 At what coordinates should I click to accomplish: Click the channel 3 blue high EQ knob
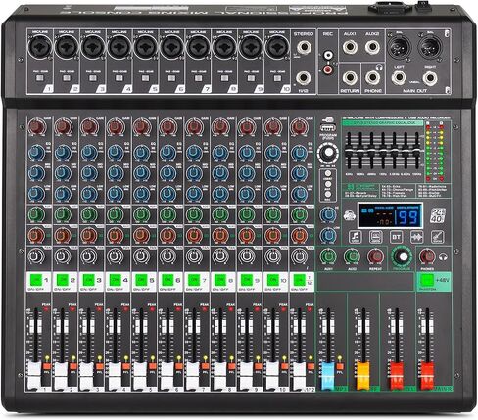pyautogui.click(x=89, y=153)
